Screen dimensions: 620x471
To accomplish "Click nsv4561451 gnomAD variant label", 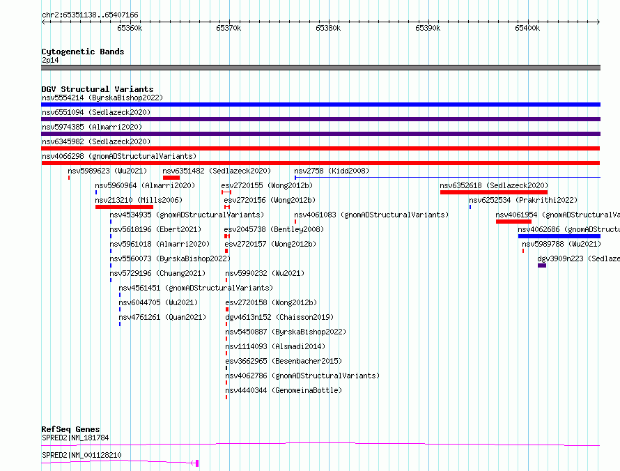I will coord(196,288).
